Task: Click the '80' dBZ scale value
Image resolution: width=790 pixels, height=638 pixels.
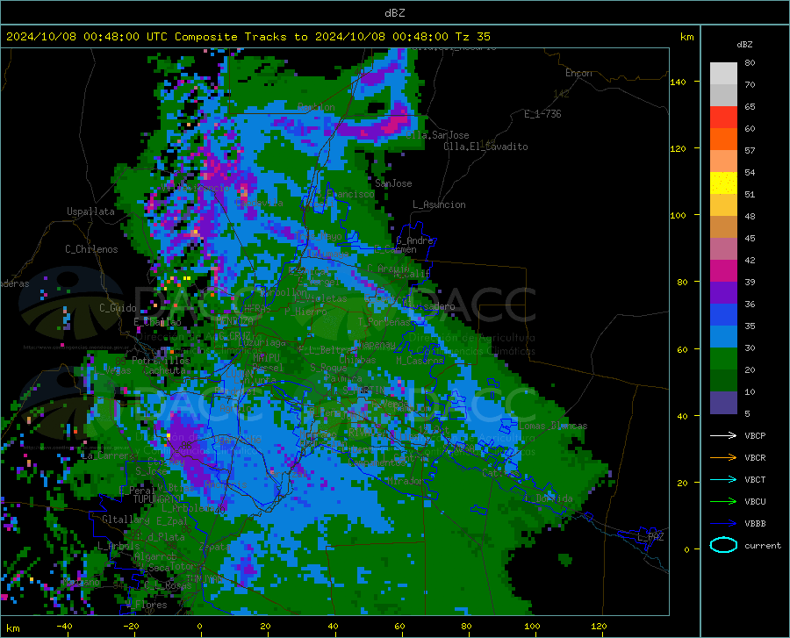Action: point(750,63)
